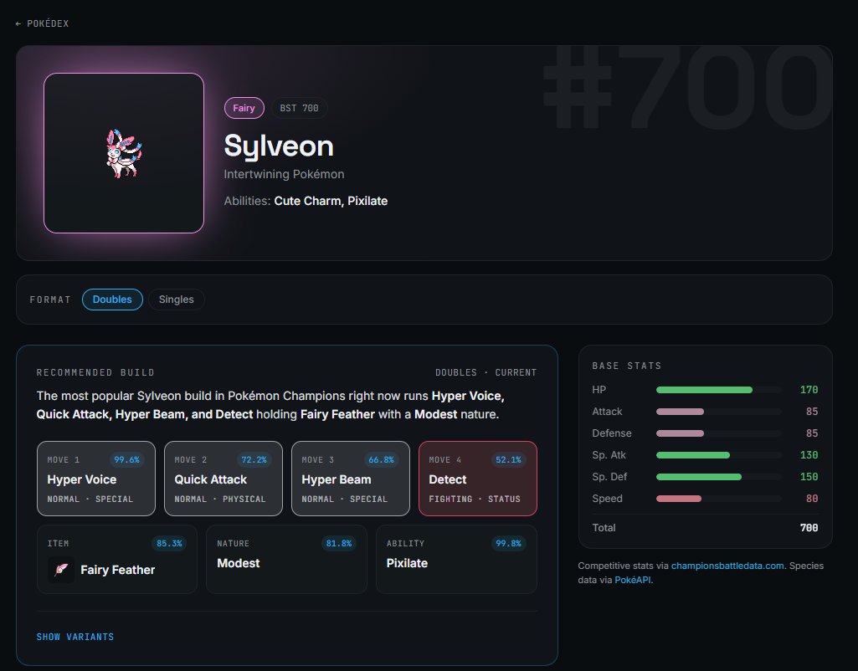The height and width of the screenshot is (671, 858).
Task: Expand Show Variants
Action: (x=75, y=637)
